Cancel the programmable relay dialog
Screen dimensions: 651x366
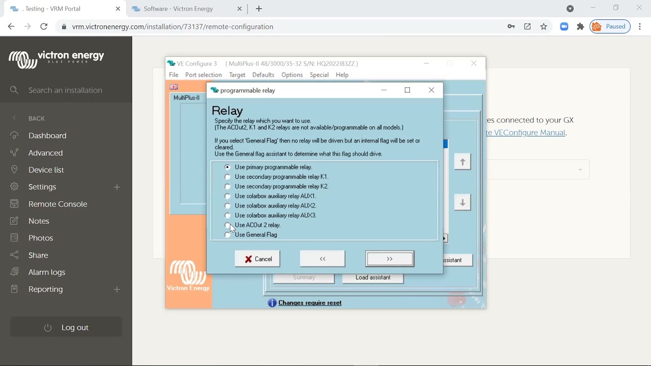coord(257,259)
